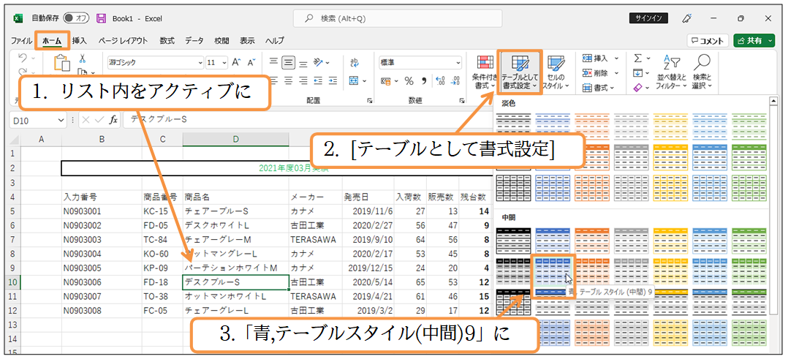Click the Save icon in title bar
The image size is (788, 359).
[x=101, y=18]
